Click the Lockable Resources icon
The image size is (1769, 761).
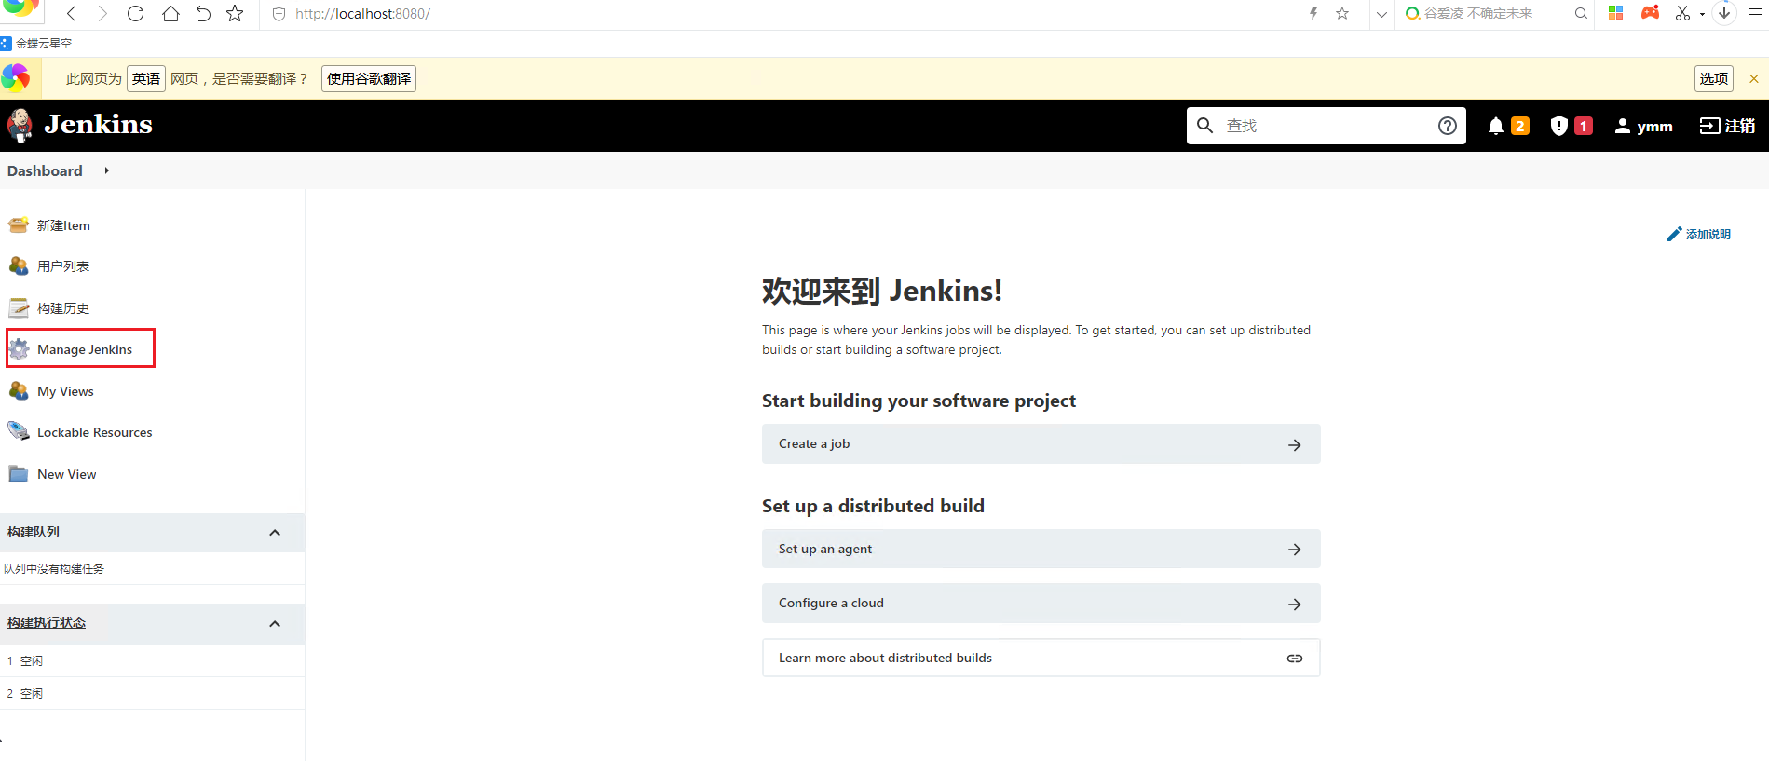point(19,431)
